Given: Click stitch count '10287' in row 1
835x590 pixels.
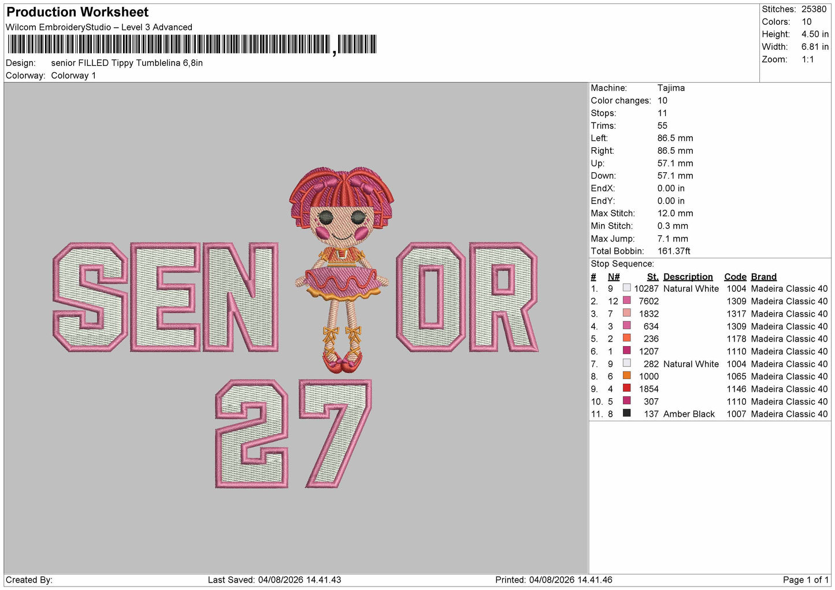Looking at the screenshot, I should point(646,288).
